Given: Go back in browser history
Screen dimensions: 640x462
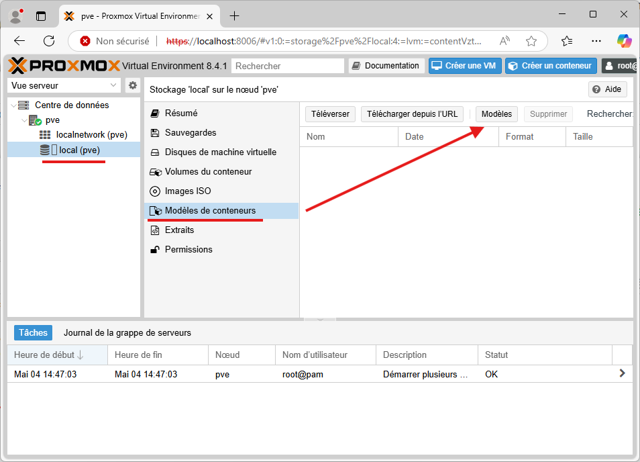Looking at the screenshot, I should (19, 41).
